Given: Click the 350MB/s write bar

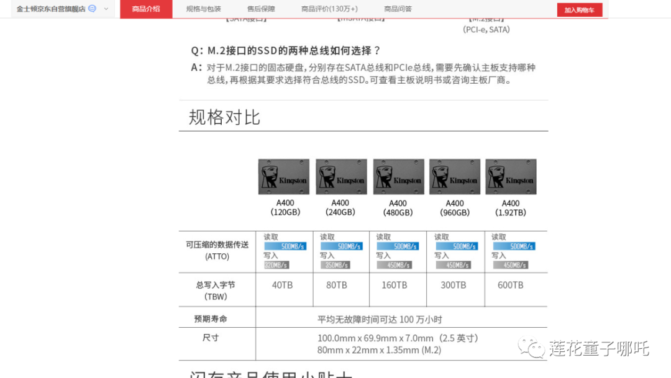Looking at the screenshot, I should [335, 265].
